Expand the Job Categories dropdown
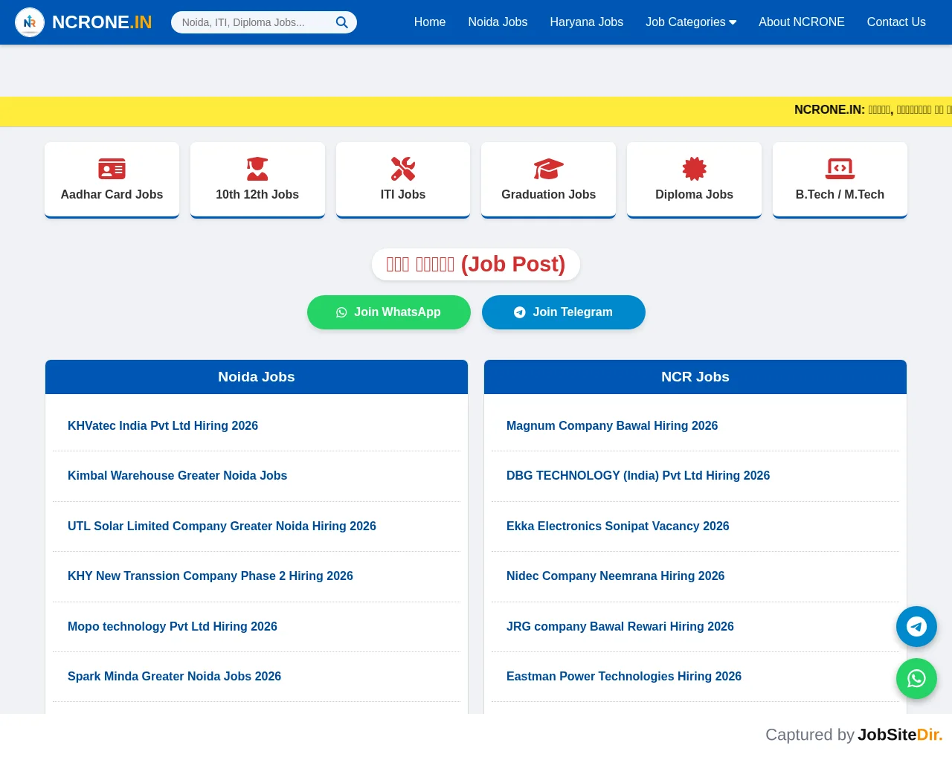 click(x=691, y=22)
